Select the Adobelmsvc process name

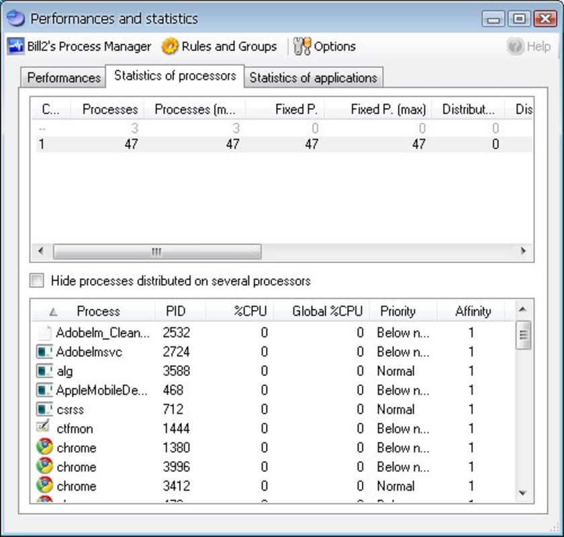89,352
